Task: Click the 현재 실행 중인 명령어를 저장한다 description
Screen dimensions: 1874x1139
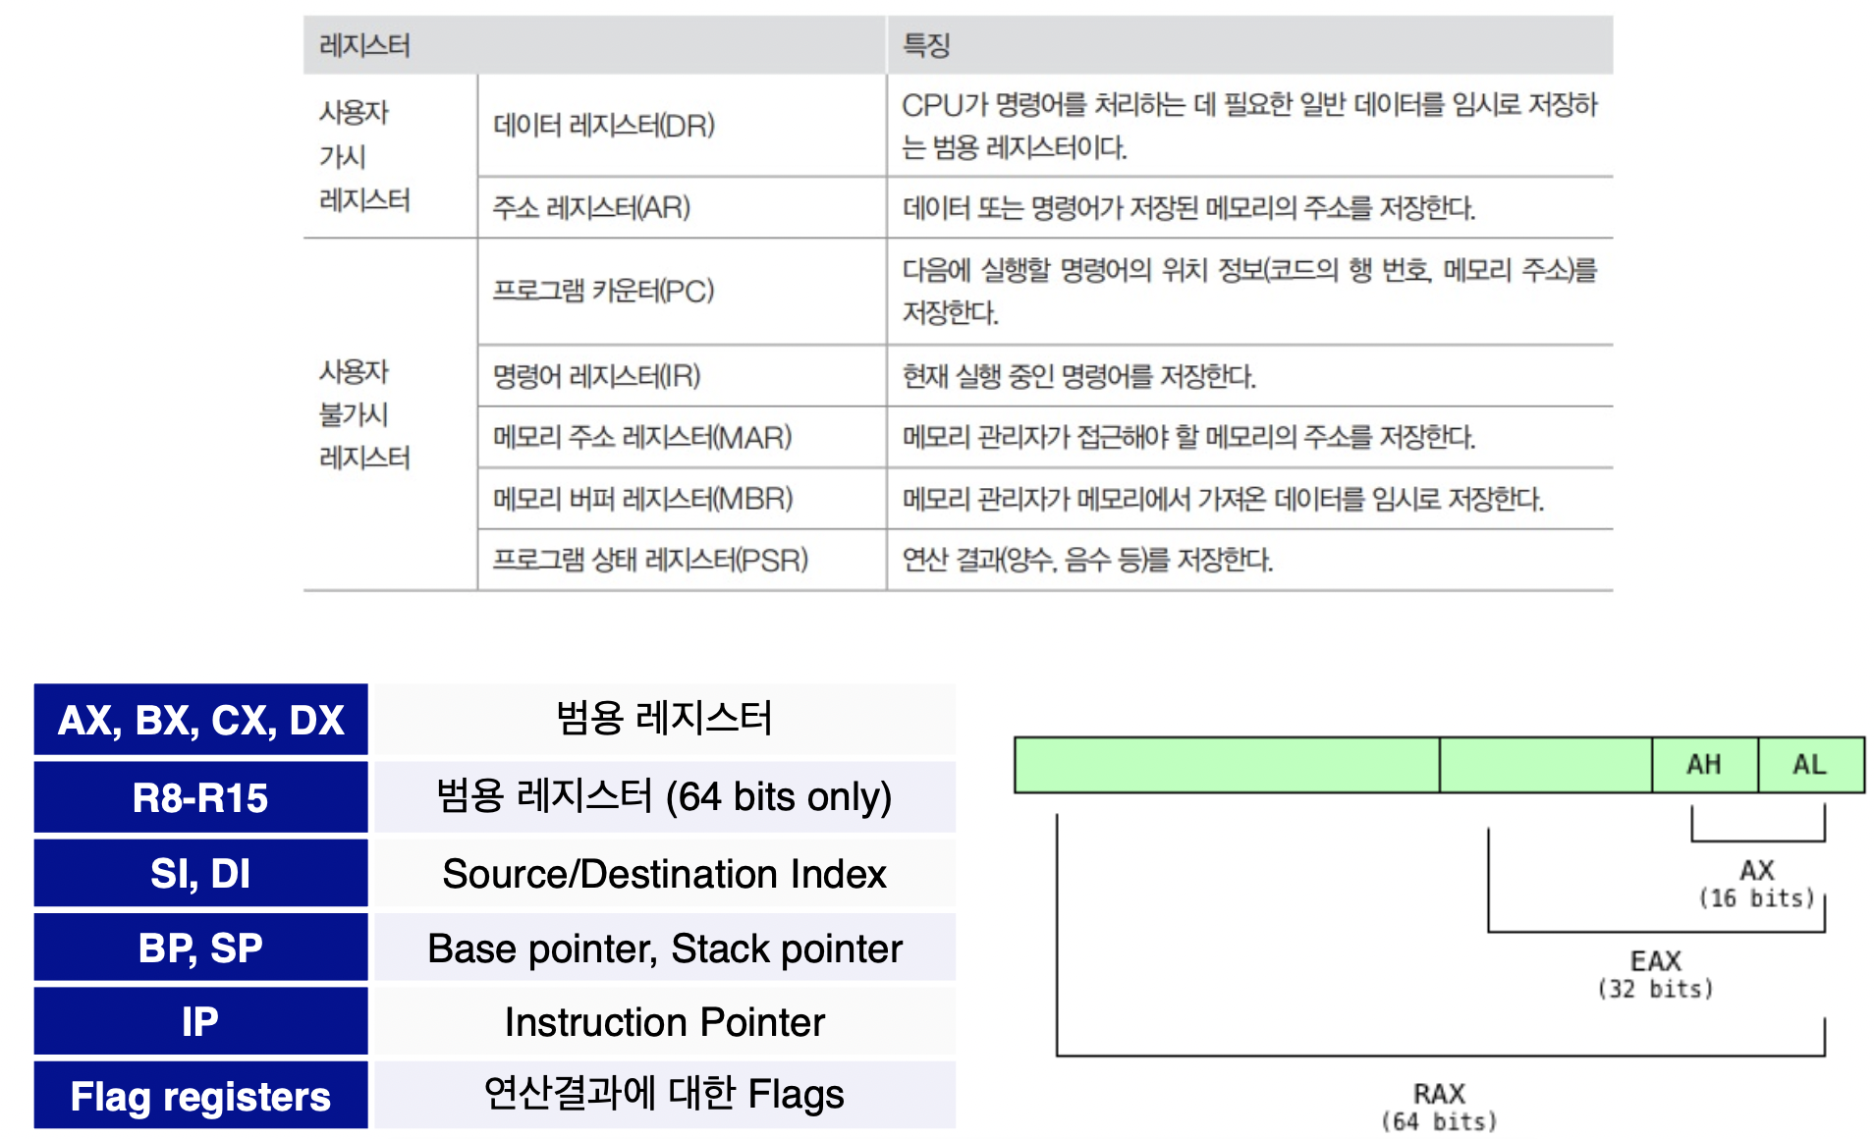Action: [x=1249, y=376]
